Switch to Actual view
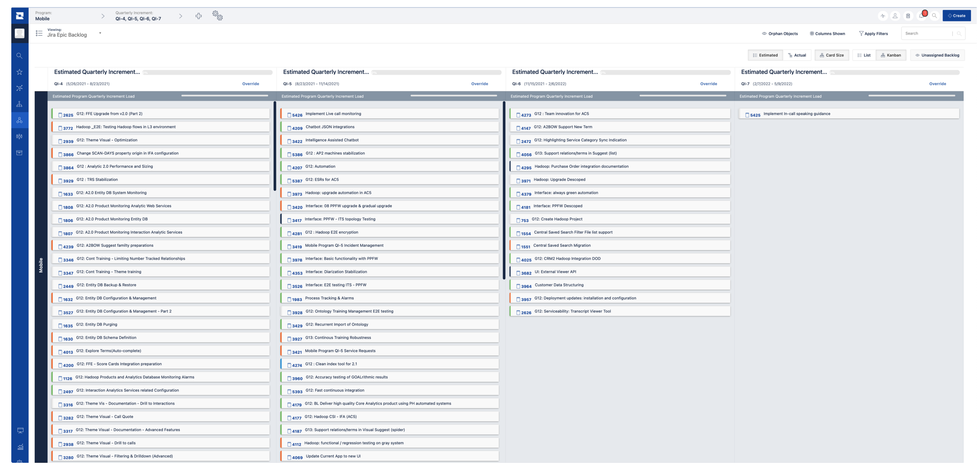 [x=797, y=55]
